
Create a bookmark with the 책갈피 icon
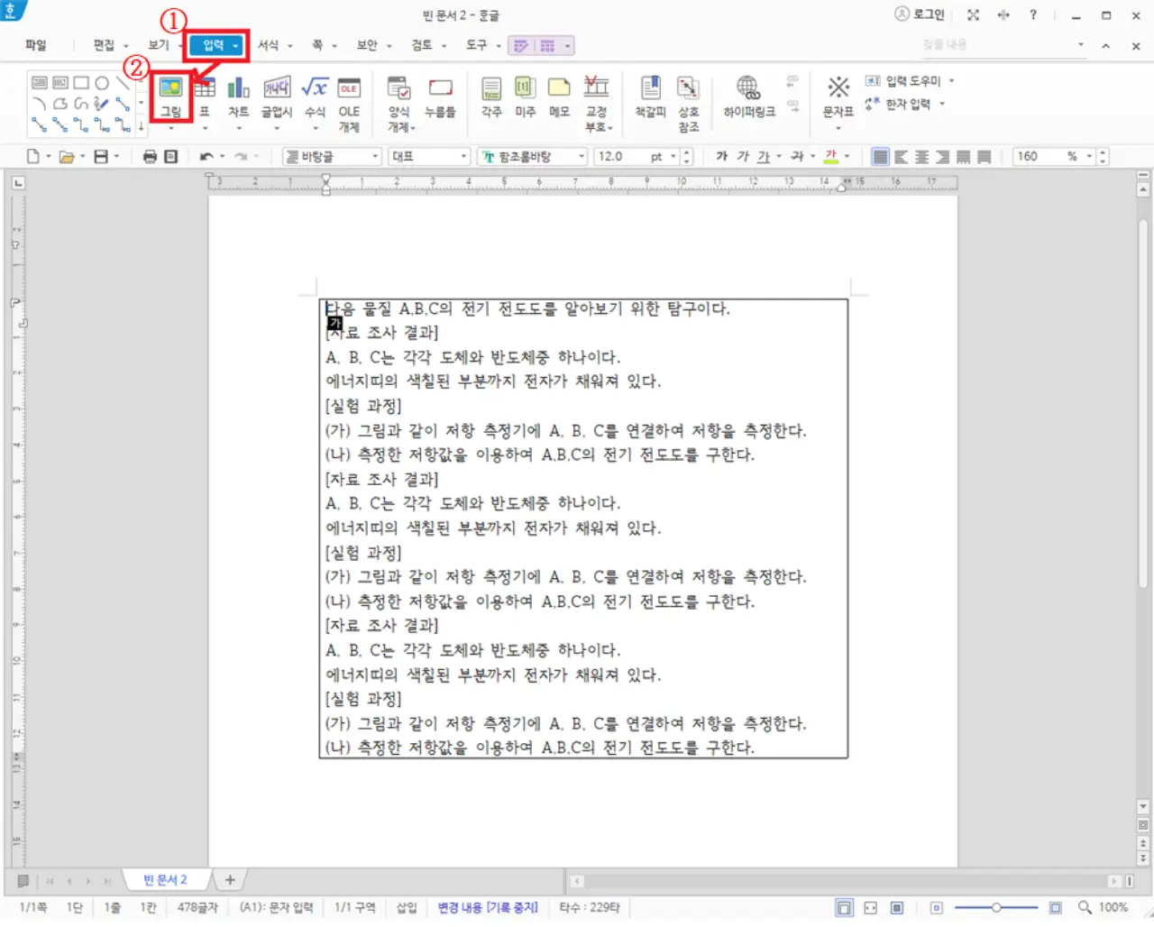point(650,94)
